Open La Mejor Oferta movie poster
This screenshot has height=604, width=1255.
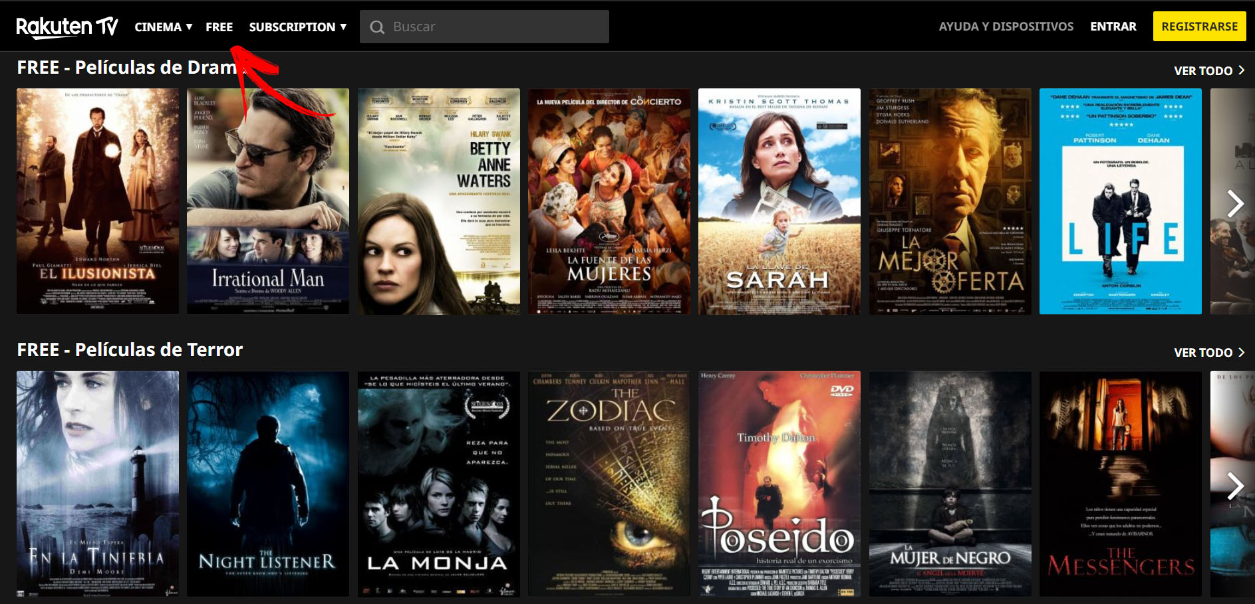(x=950, y=201)
